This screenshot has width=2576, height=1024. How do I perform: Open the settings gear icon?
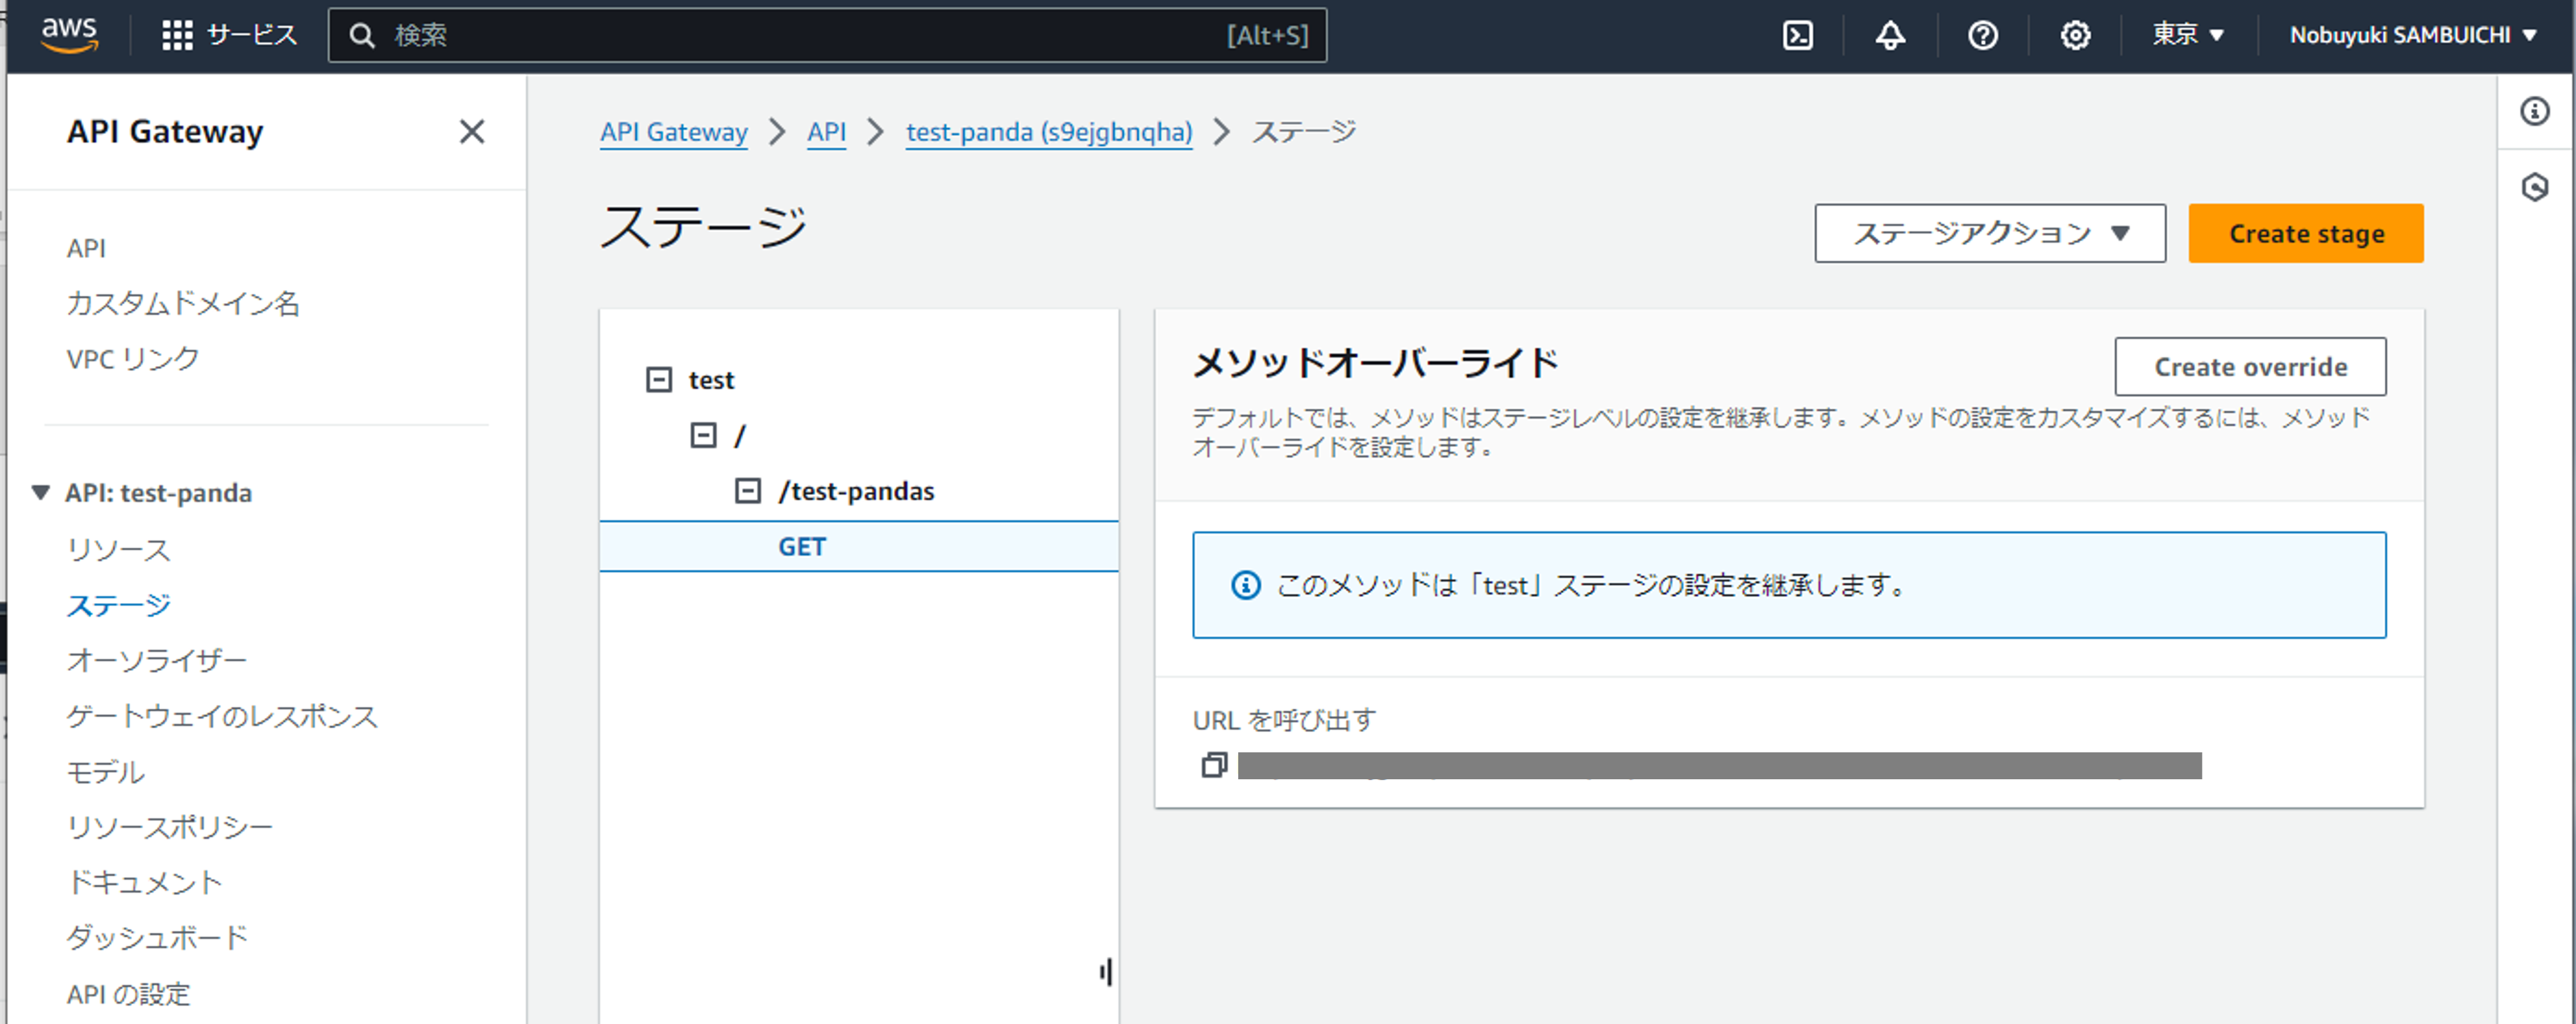tap(2075, 36)
